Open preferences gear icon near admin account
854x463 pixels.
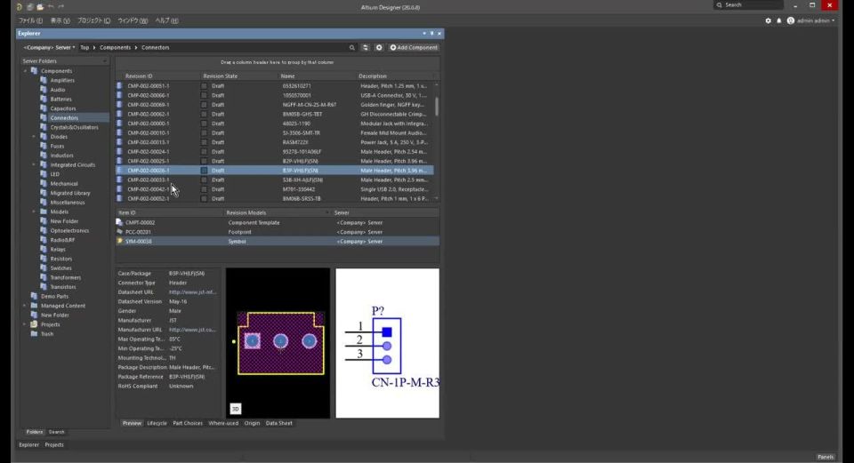[x=768, y=20]
